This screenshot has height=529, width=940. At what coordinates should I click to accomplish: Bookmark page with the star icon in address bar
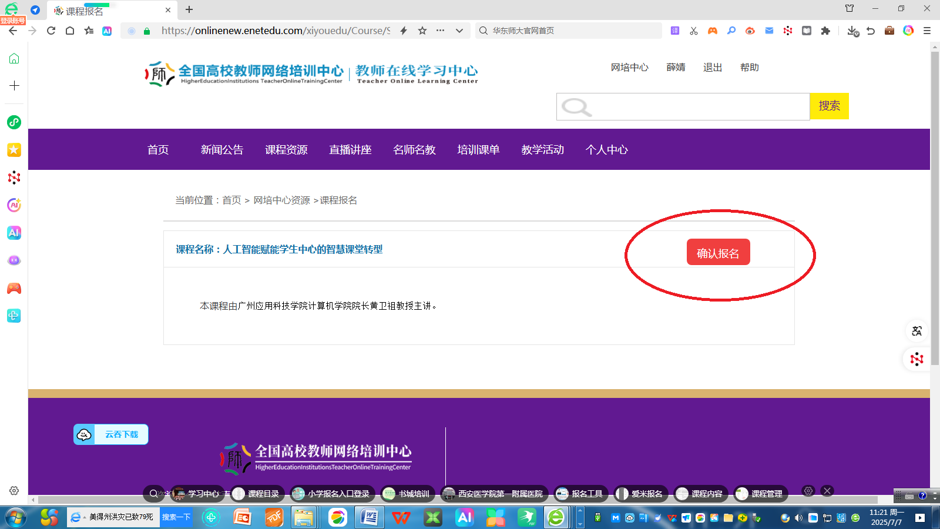422,31
